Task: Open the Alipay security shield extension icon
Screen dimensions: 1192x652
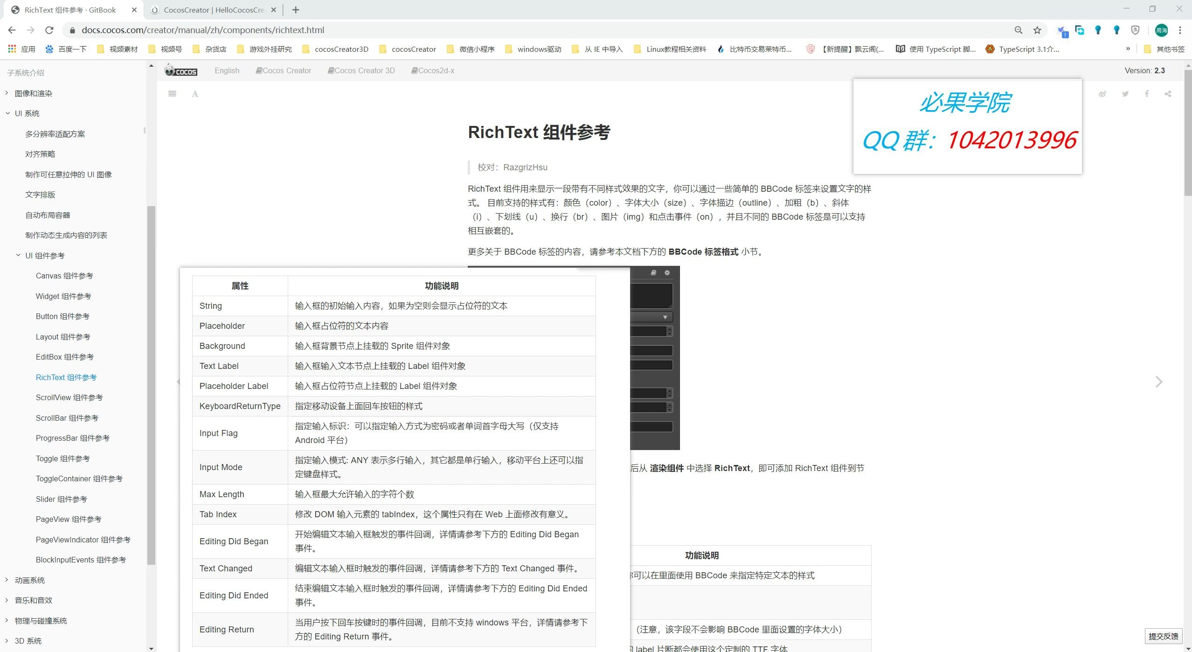Action: click(1136, 30)
